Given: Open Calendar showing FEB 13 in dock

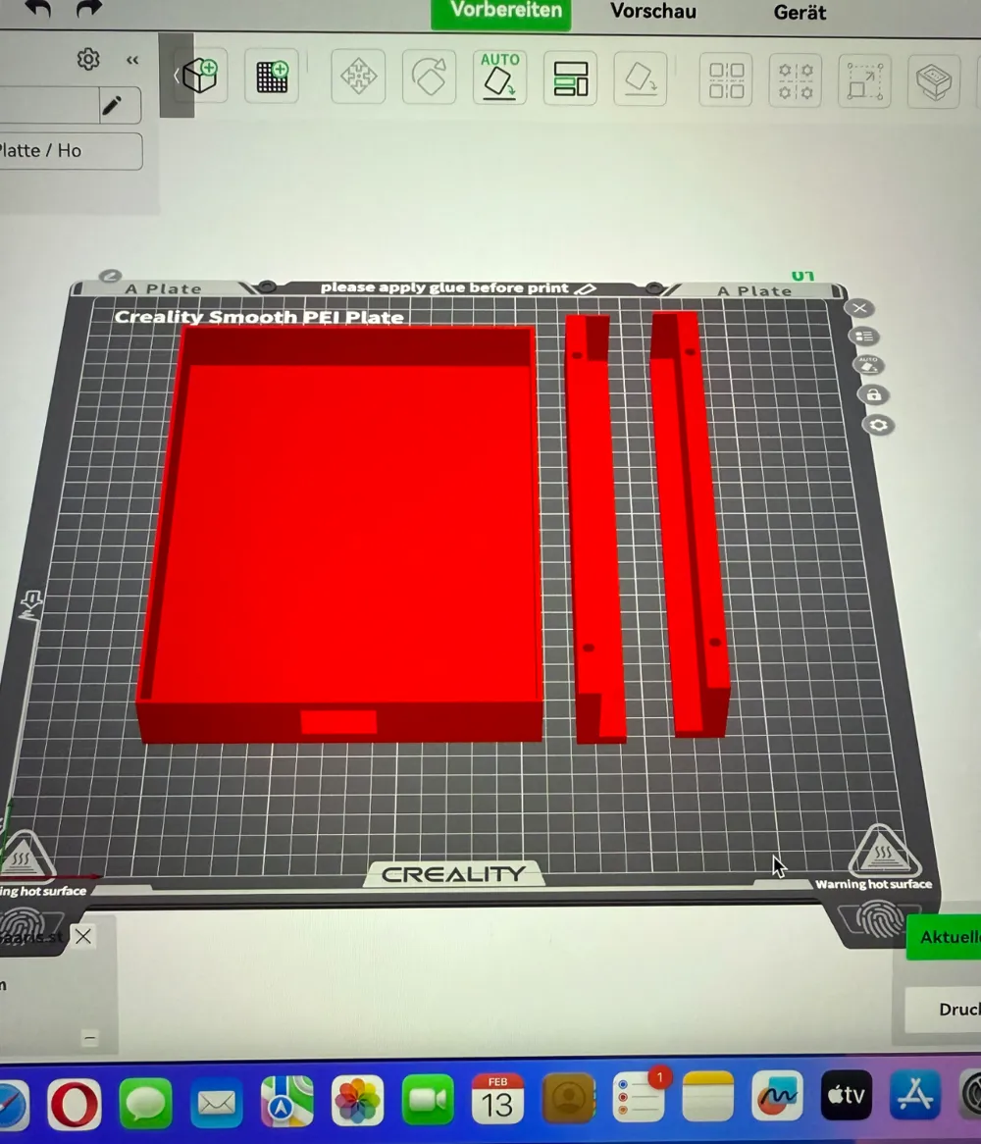Looking at the screenshot, I should [x=498, y=1098].
